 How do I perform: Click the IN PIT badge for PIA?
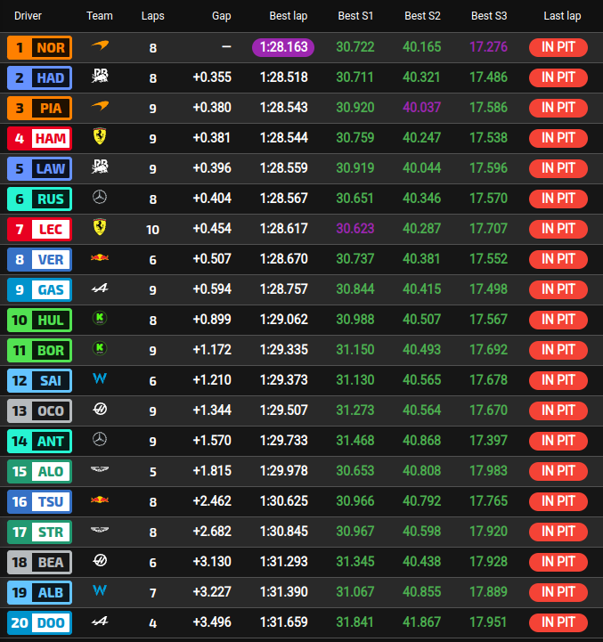pyautogui.click(x=558, y=108)
